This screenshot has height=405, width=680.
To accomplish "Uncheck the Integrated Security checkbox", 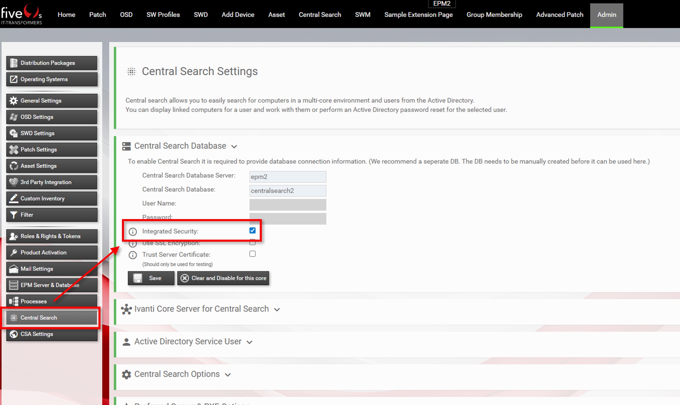I will pyautogui.click(x=252, y=231).
